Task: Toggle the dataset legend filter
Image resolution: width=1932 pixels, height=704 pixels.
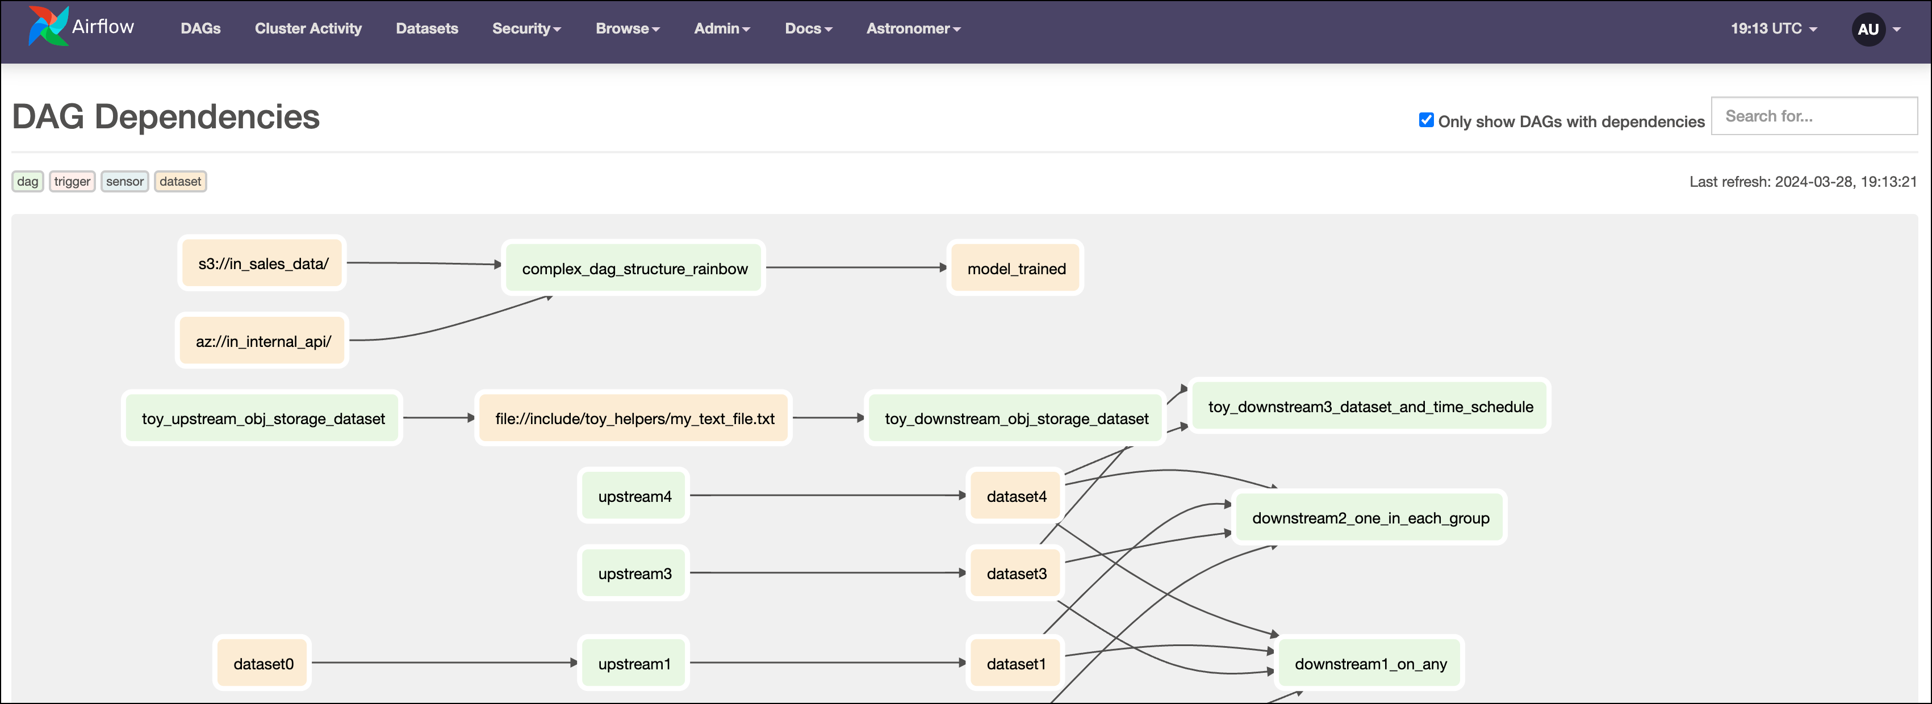Action: pyautogui.click(x=180, y=181)
